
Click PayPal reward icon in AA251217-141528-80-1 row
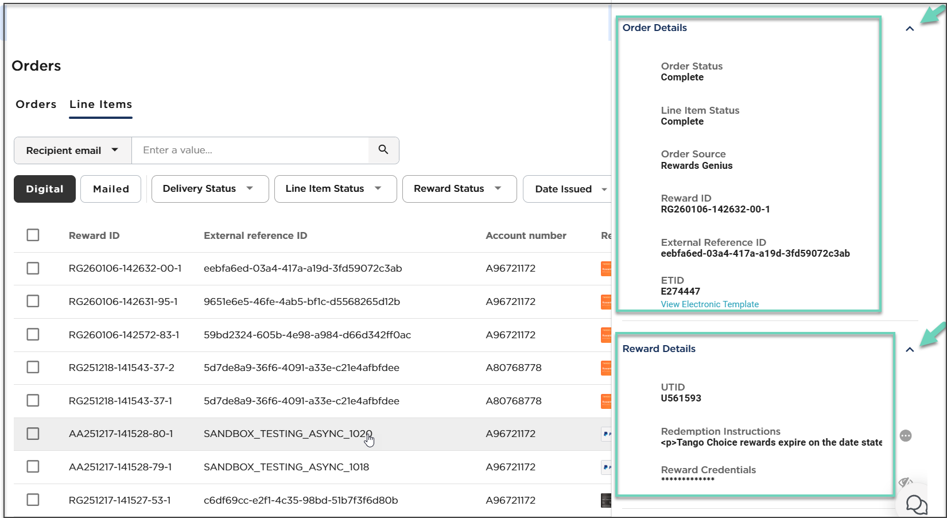[606, 434]
